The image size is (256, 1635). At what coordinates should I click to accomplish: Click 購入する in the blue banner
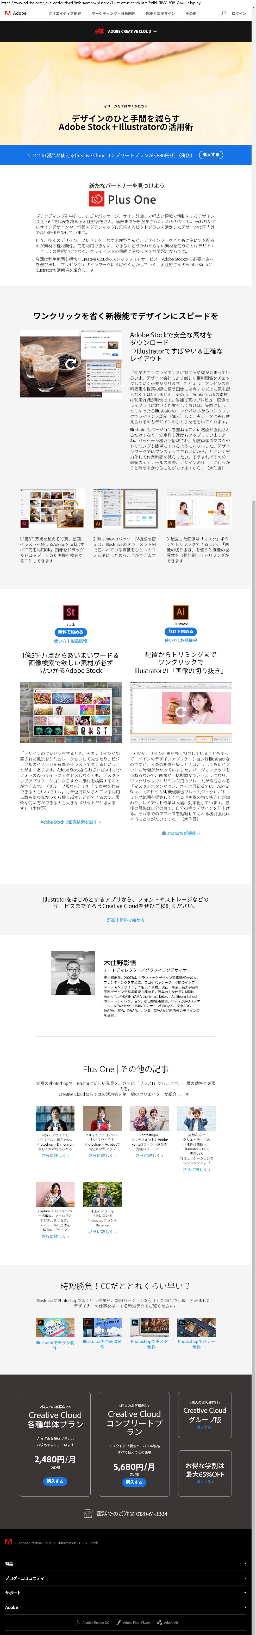coord(210,155)
